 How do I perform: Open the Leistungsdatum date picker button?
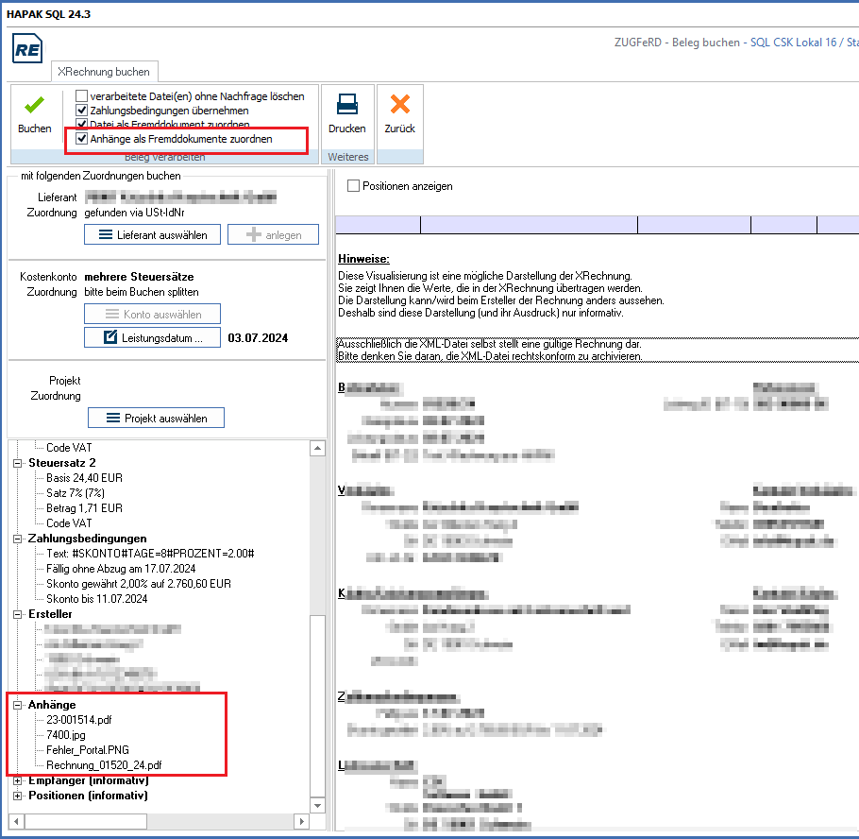pos(152,337)
